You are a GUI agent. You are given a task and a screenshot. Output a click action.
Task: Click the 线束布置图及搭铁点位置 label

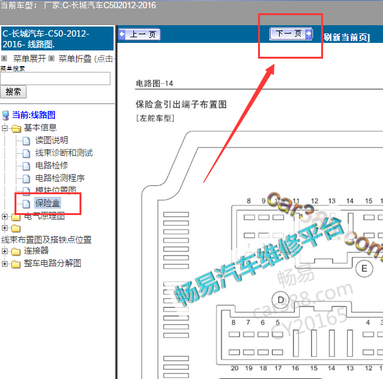point(47,240)
